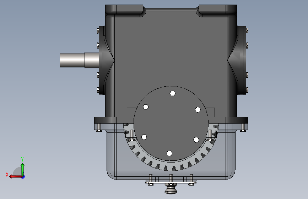Click the 'Y' axis label

[22, 159]
